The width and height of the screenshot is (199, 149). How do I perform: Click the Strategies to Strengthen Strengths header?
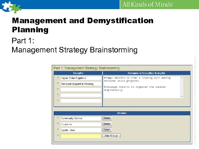click(x=146, y=73)
